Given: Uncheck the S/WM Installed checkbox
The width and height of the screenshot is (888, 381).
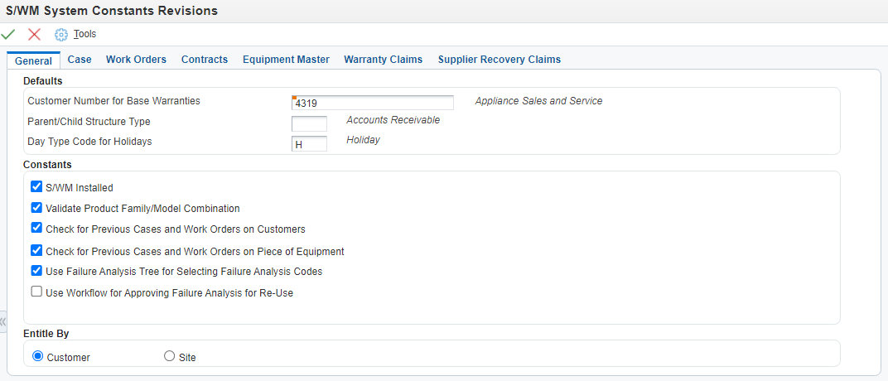Looking at the screenshot, I should [36, 187].
